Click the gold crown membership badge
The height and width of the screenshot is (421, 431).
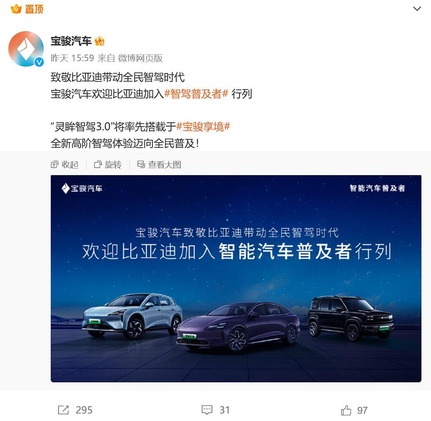99,41
